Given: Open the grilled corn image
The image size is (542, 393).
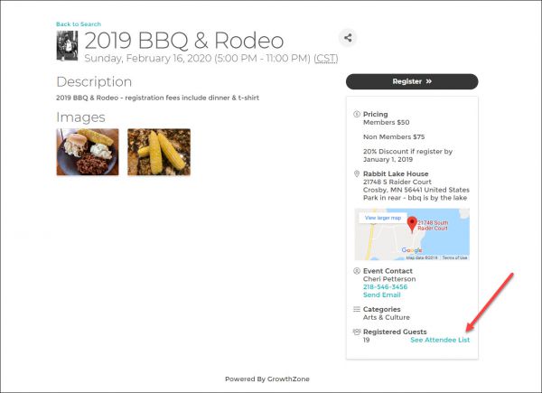Looking at the screenshot, I should pos(158,152).
